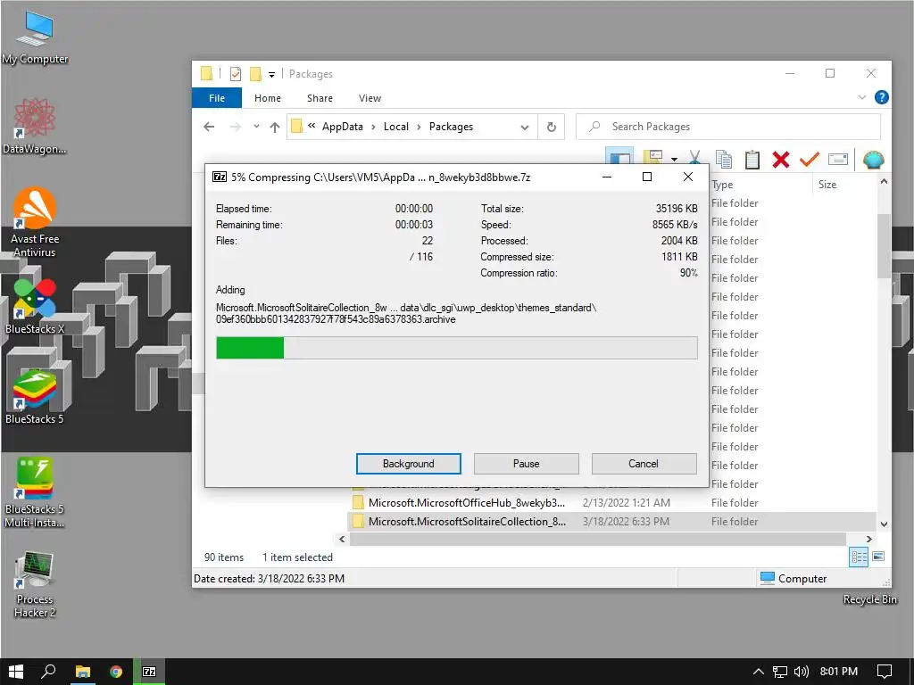The width and height of the screenshot is (914, 685).
Task: Launch Avast Free Antivirus from desktop
Action: (x=35, y=222)
